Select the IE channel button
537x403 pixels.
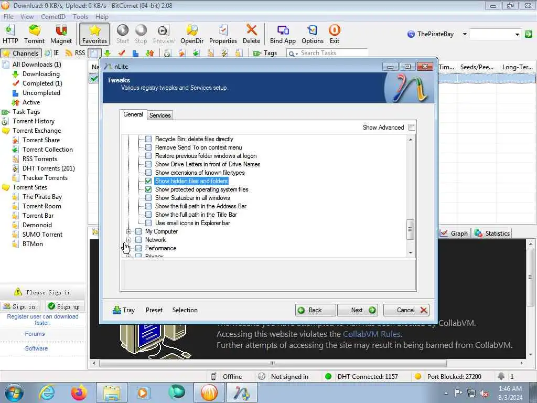pos(52,53)
